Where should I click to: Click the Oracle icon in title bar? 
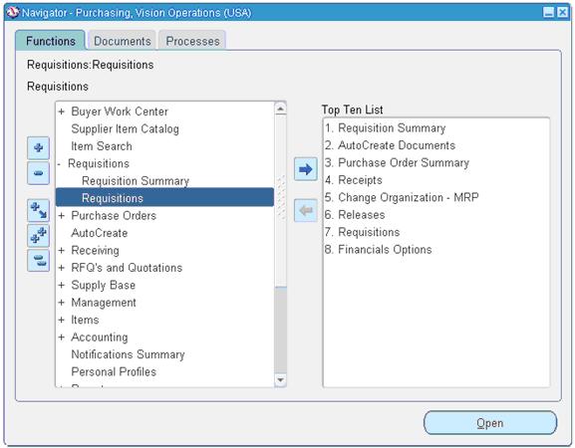[13, 13]
